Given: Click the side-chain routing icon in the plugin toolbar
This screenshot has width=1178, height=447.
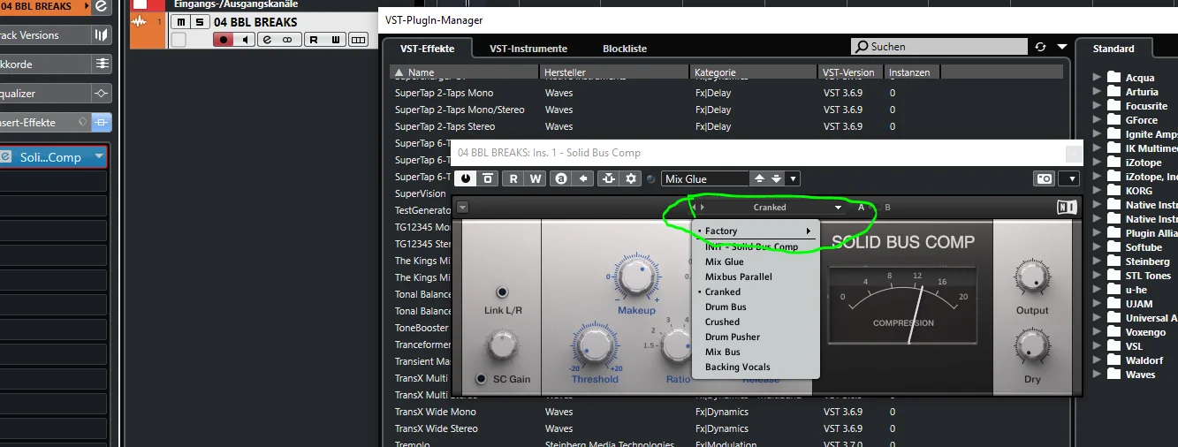Looking at the screenshot, I should click(x=609, y=178).
